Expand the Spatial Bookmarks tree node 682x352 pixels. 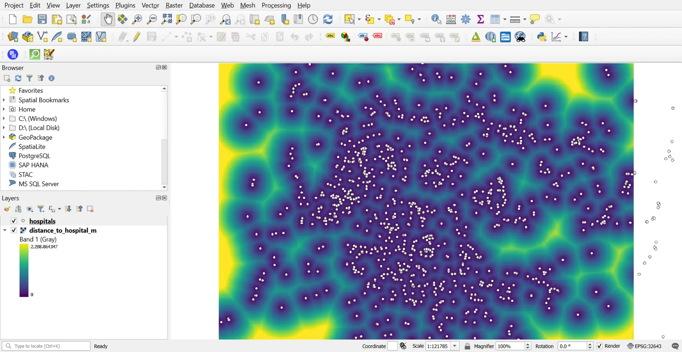click(x=4, y=100)
